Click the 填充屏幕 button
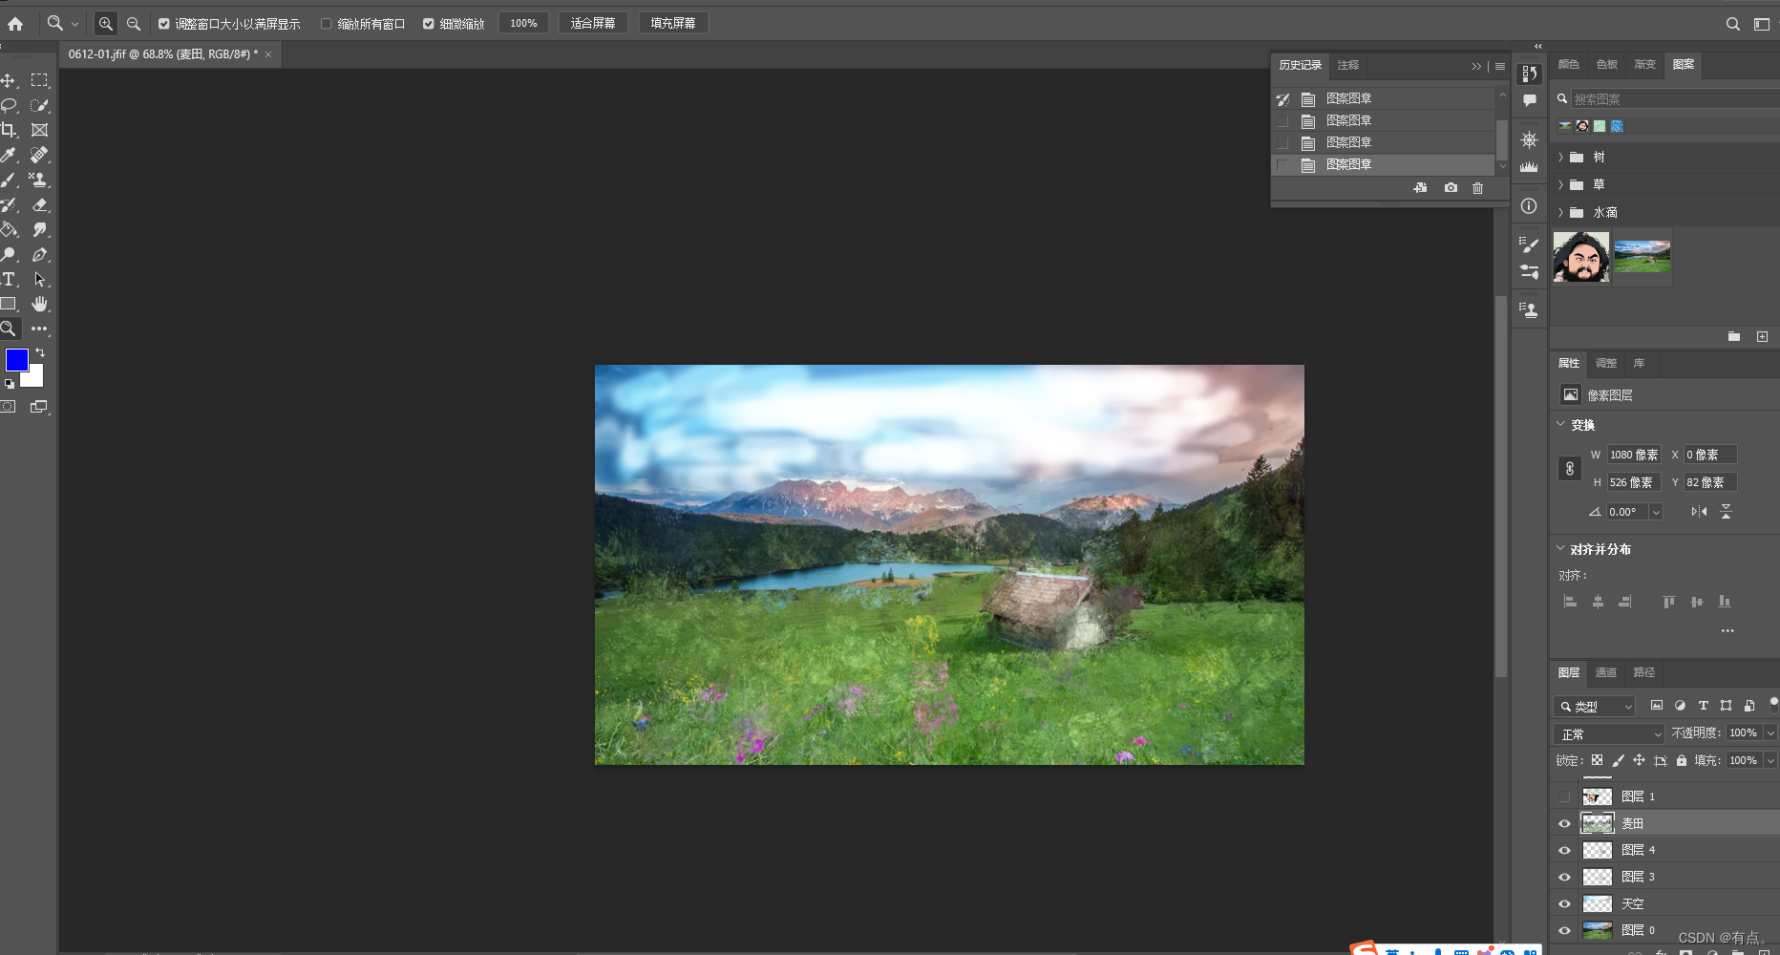This screenshot has width=1780, height=955. (x=673, y=23)
